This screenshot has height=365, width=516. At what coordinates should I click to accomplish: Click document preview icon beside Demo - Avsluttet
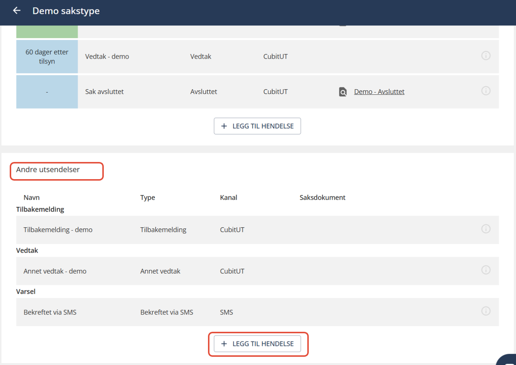point(343,92)
